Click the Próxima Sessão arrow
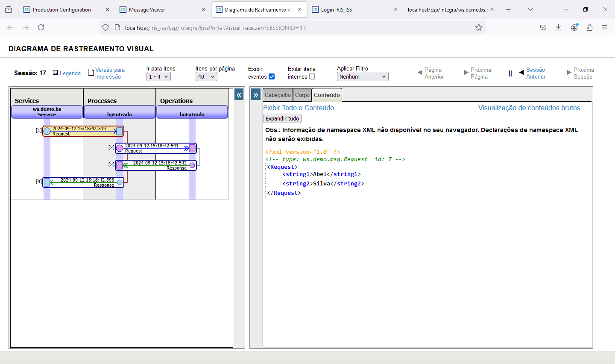This screenshot has height=364, width=615. [x=569, y=73]
